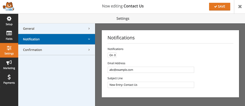
Task: Open the Payments dollar icon
Action: 9,77
